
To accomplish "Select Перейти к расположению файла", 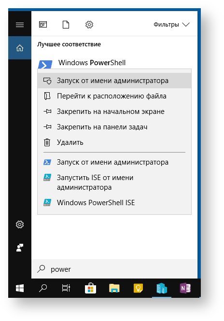I will [x=114, y=96].
